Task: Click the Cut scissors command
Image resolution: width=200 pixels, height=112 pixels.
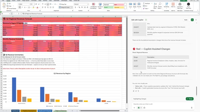Action: click(x=9, y=3)
